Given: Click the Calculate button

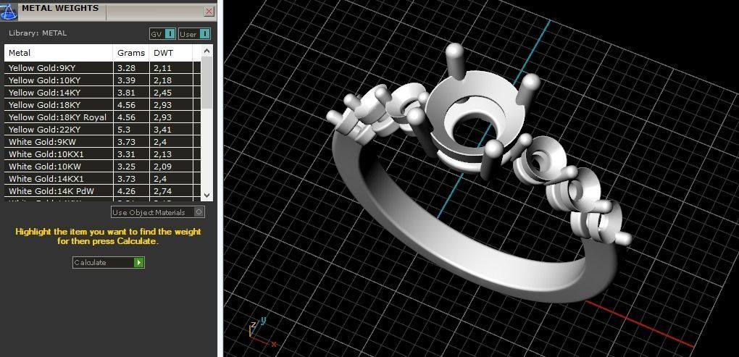Looking at the screenshot, I should point(109,262).
